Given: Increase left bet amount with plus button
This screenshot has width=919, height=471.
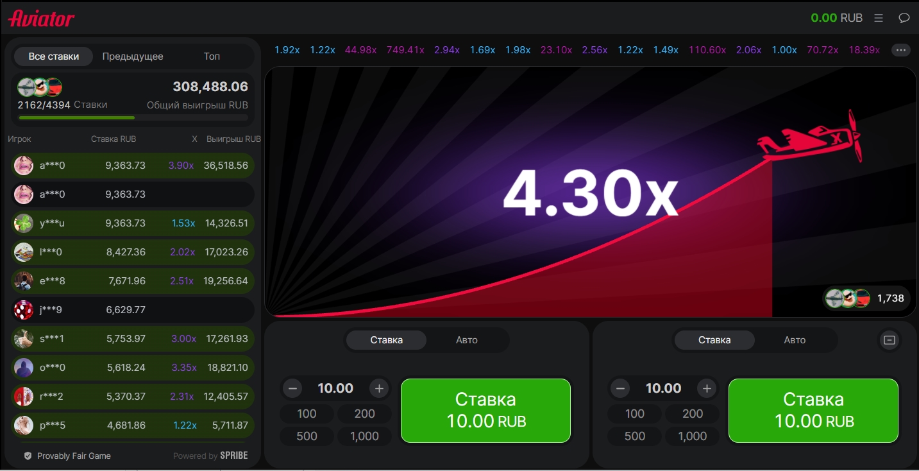Looking at the screenshot, I should [x=379, y=388].
